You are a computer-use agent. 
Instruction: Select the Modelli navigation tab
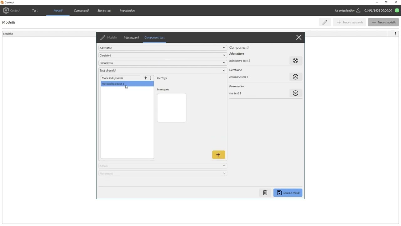point(58,10)
